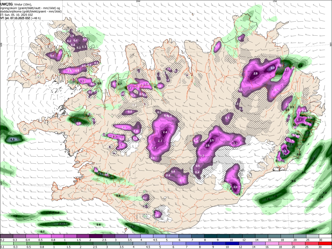
Task: Pick the 1.5 swatch in the snow scale
Action: pos(83,236)
